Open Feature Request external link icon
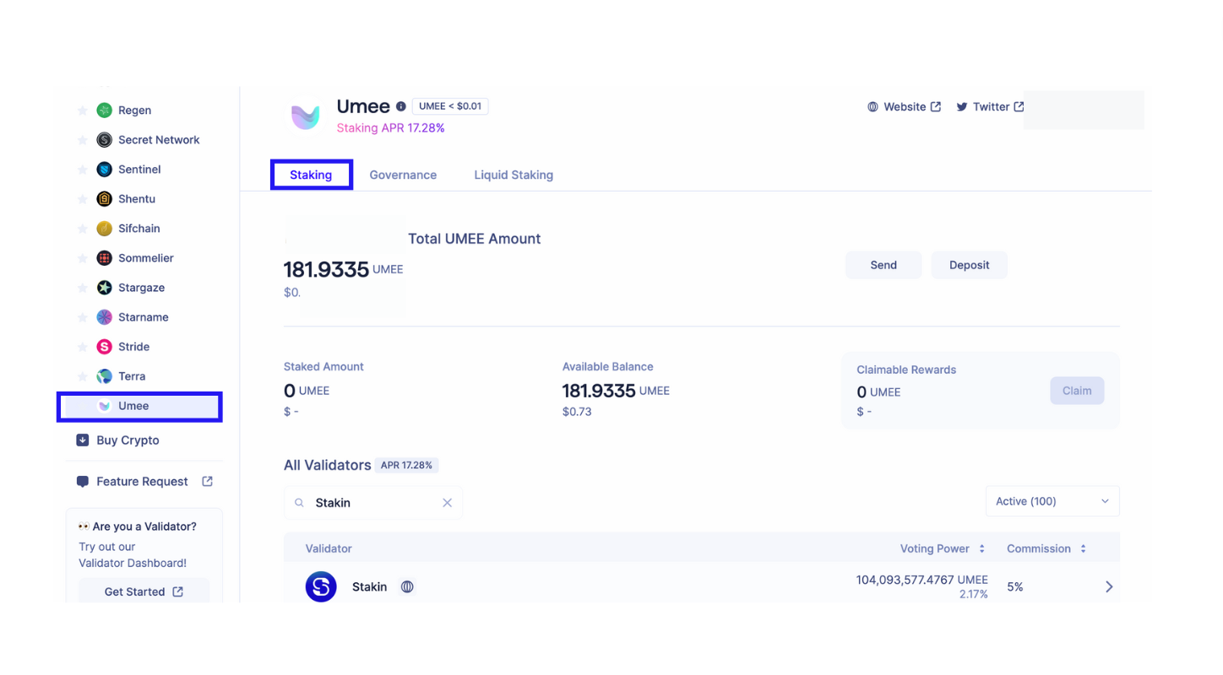Viewport: 1223px width, 675px height. (208, 481)
